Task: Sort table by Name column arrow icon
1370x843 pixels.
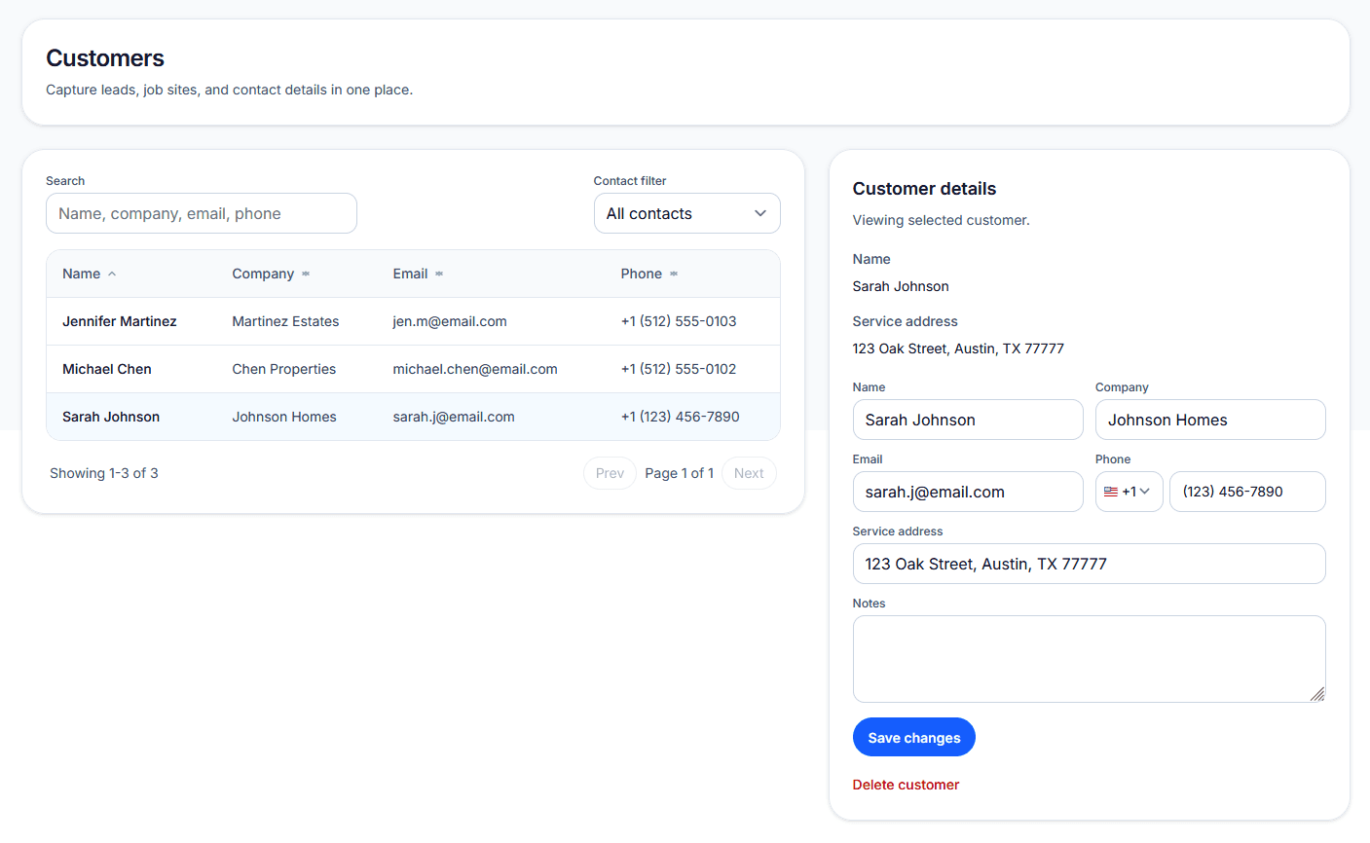Action: pos(112,275)
